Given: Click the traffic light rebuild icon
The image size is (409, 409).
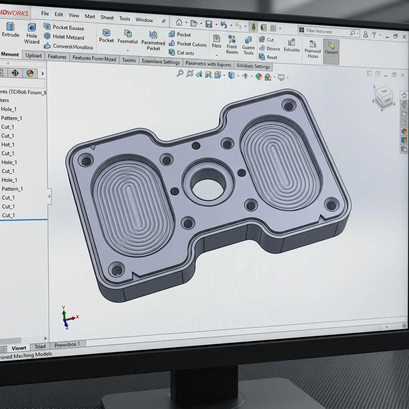Looking at the screenshot, I should point(253,27).
